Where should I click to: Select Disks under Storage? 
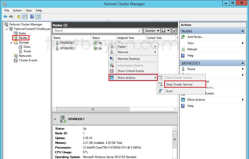coord(27,47)
